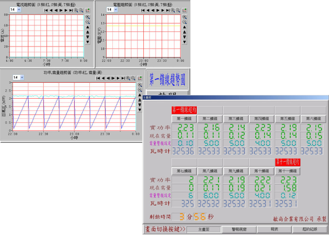Open chart settings icon for the current trend chart
Viewport: 329px width, 235px height.
click(88, 10)
